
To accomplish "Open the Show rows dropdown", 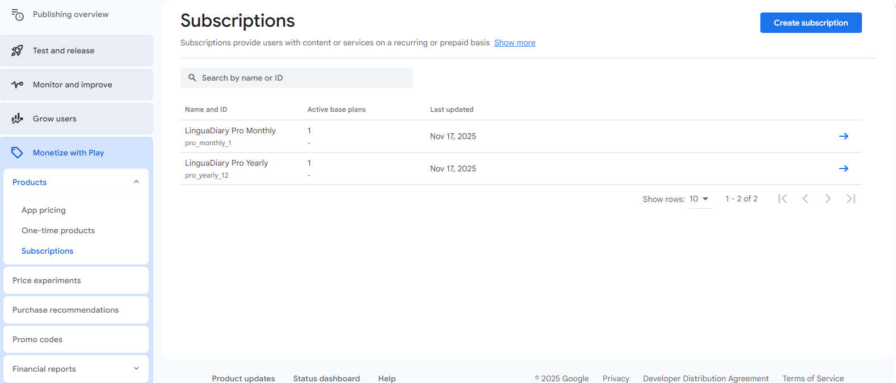I will 700,199.
